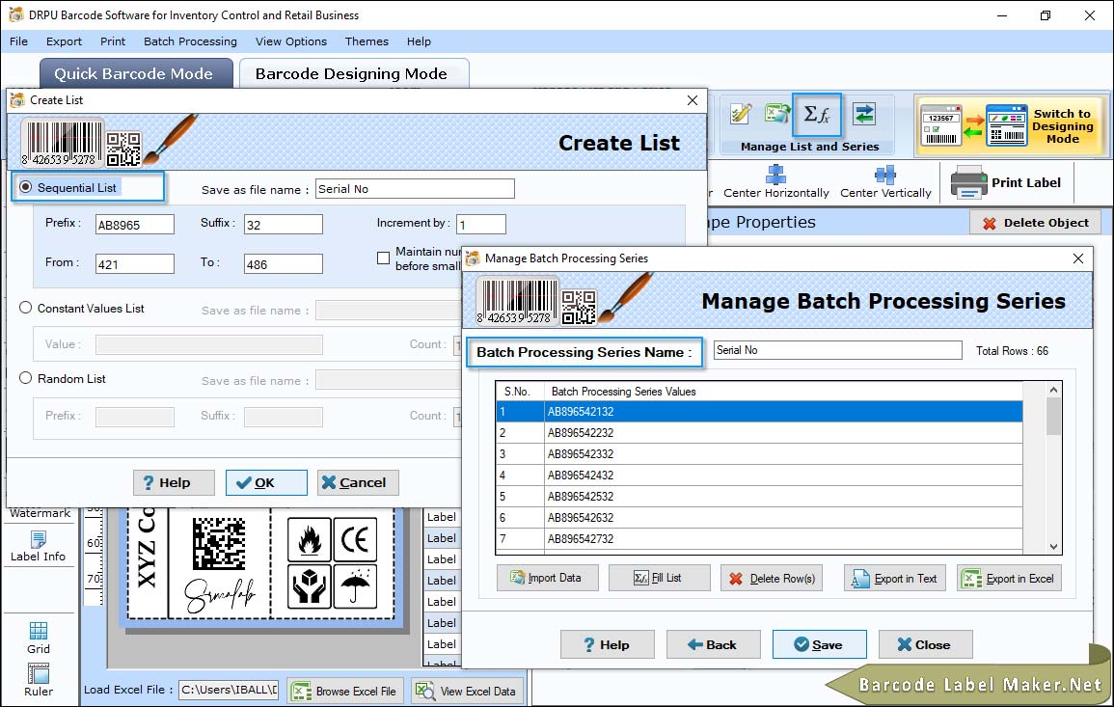Click Back in Manage Batch Processing Series
Screen dimensions: 1114x707
713,644
